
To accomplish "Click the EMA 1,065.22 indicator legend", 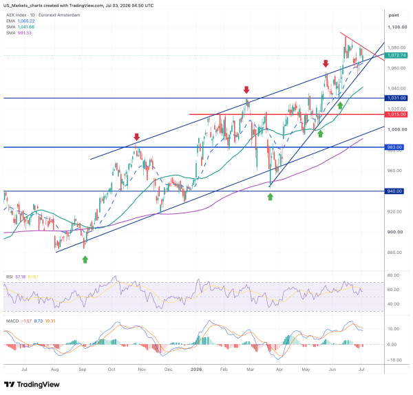I will tap(21, 21).
